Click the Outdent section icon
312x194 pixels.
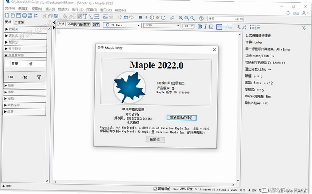click(x=111, y=17)
